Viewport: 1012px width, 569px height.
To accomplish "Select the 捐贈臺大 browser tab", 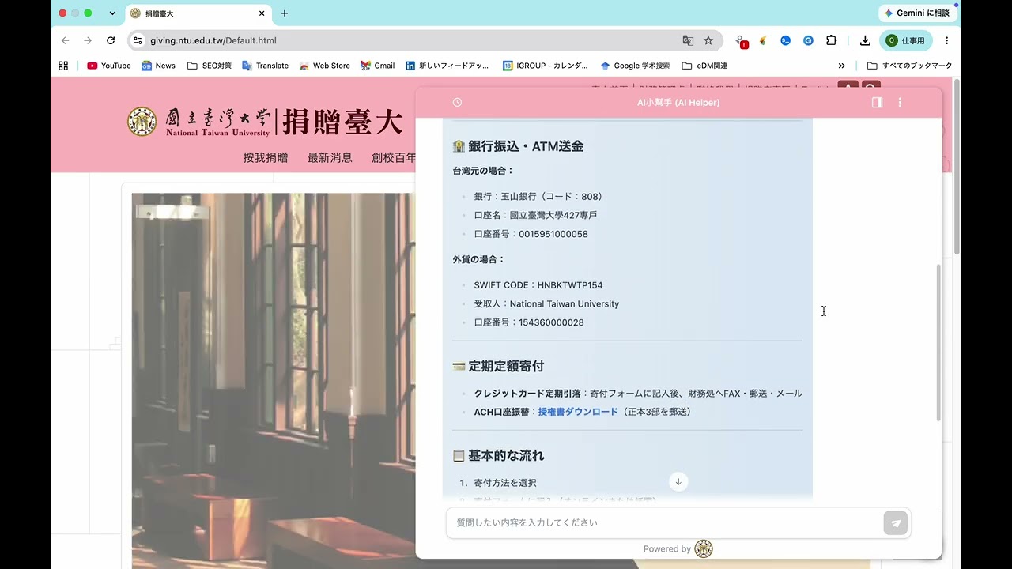I will click(x=198, y=13).
